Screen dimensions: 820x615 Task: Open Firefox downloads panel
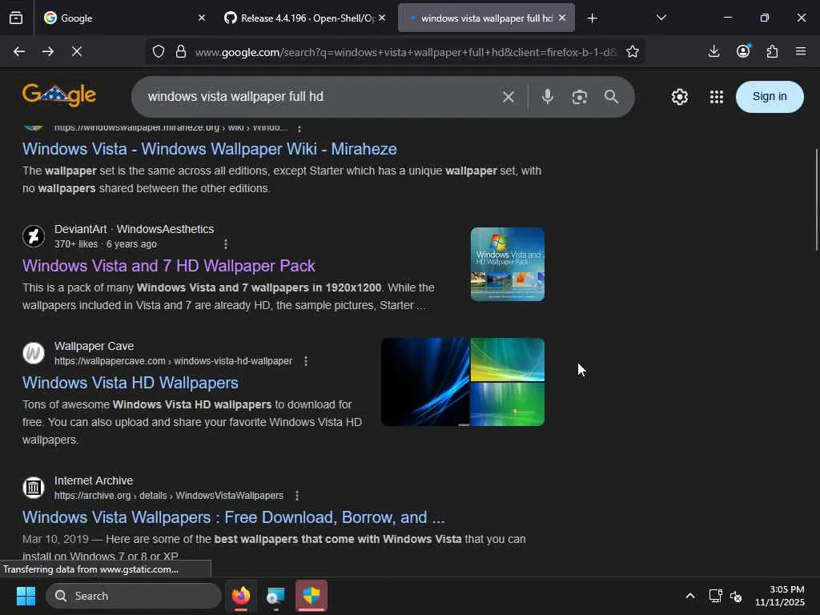point(713,51)
